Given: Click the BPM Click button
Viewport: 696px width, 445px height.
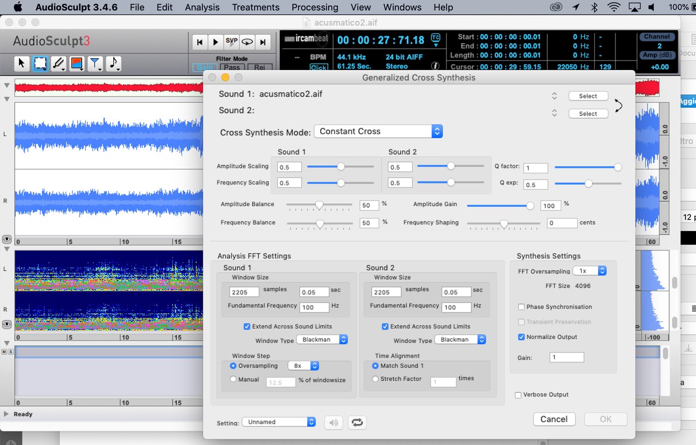Looking at the screenshot, I should 318,67.
